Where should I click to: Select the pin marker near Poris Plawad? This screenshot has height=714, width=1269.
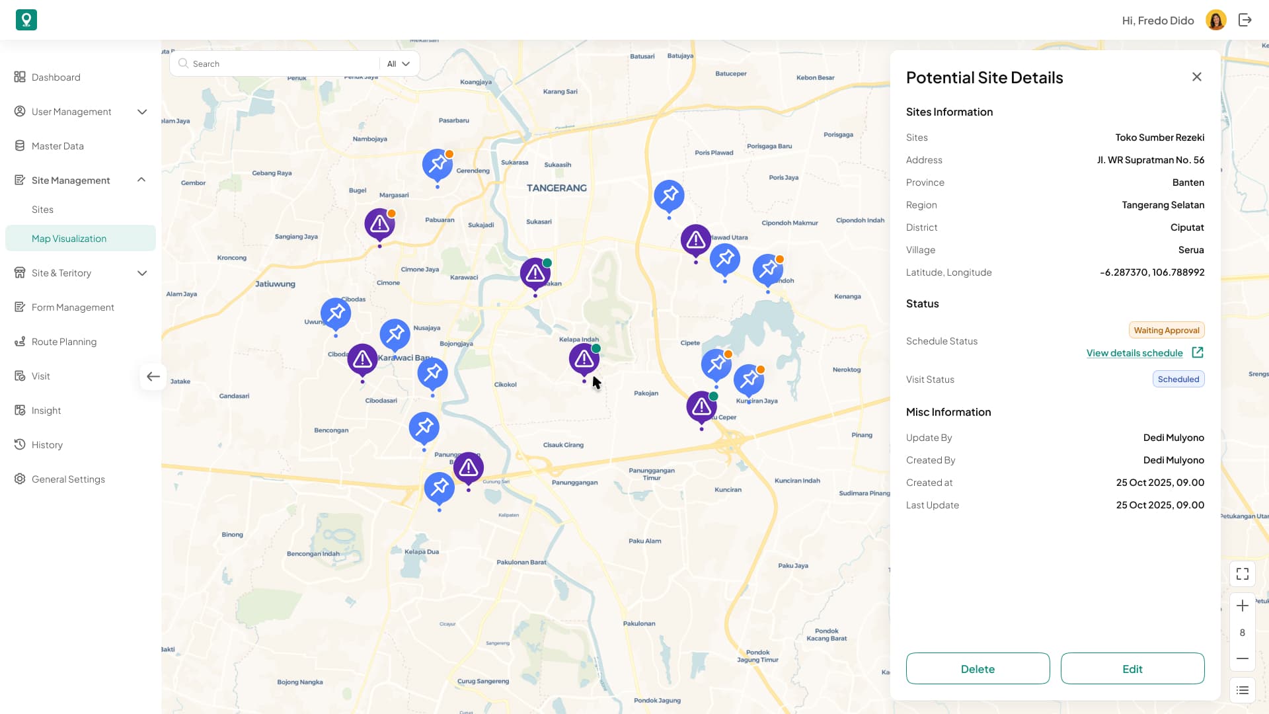point(669,196)
